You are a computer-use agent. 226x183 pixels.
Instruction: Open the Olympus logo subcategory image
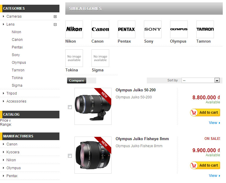tap(179, 29)
